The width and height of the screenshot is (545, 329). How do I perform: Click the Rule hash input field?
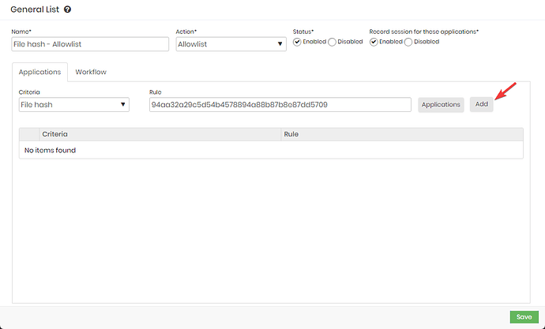click(x=280, y=104)
